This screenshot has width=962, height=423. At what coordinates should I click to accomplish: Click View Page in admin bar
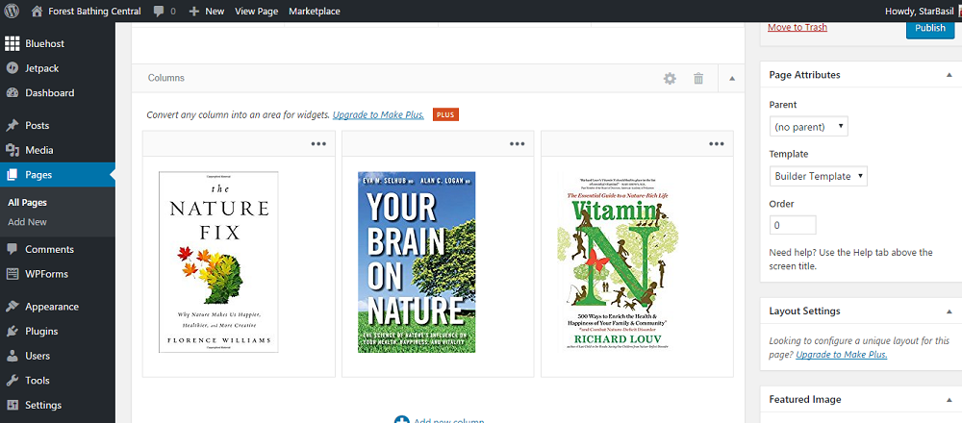(x=257, y=11)
